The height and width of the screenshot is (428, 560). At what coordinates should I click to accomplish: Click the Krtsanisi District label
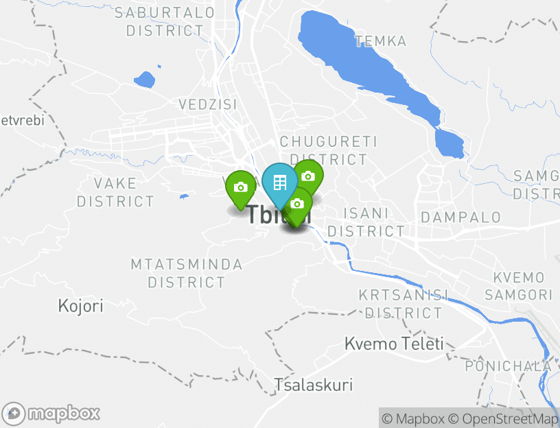404,304
